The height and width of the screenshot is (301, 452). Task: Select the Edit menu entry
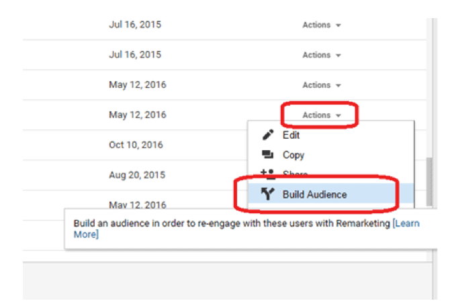291,135
